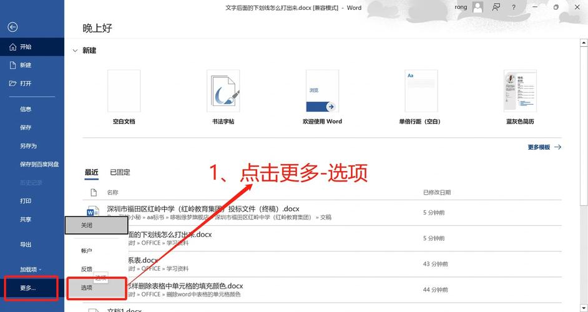
Task: Switch to the 最近 tab
Action: (92, 172)
